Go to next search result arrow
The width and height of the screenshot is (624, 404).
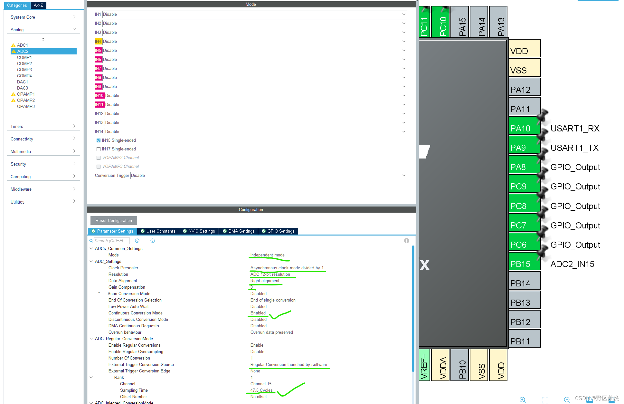[153, 241]
